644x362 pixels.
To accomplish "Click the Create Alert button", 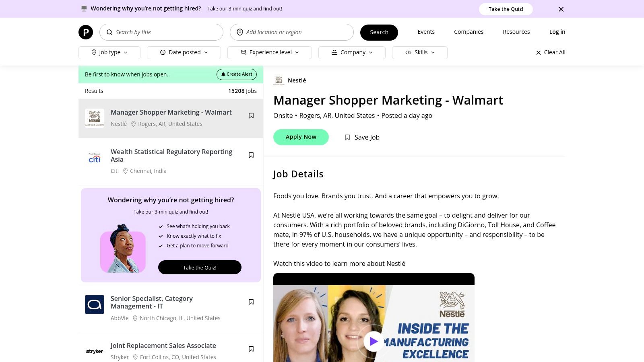I will pos(237,74).
